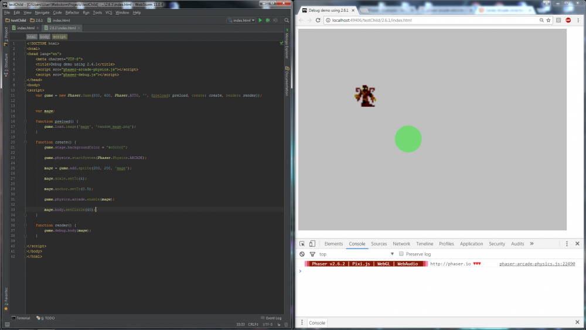Click the console input prompt
586x330 pixels.
[439, 271]
